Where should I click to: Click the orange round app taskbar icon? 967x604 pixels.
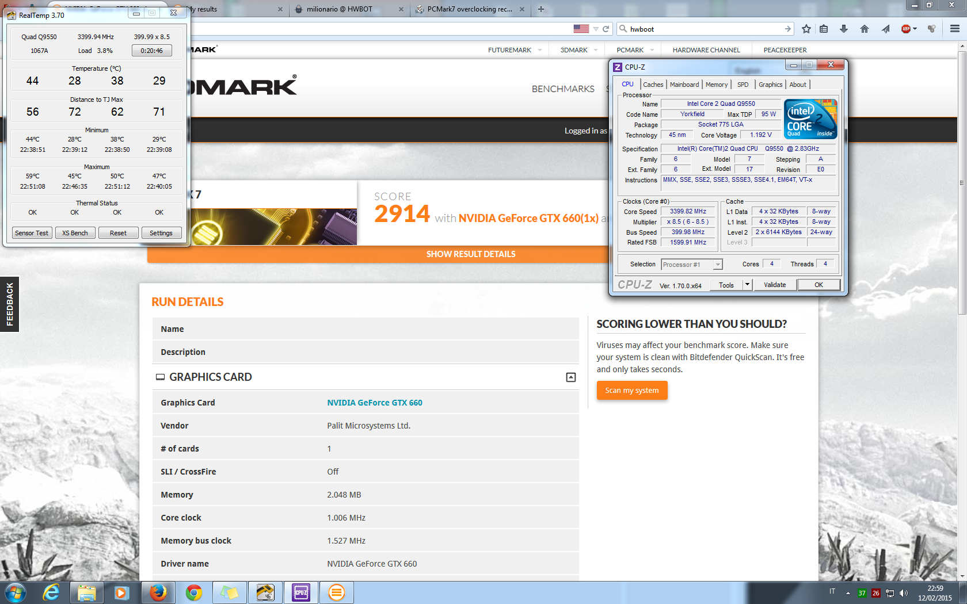(x=337, y=592)
